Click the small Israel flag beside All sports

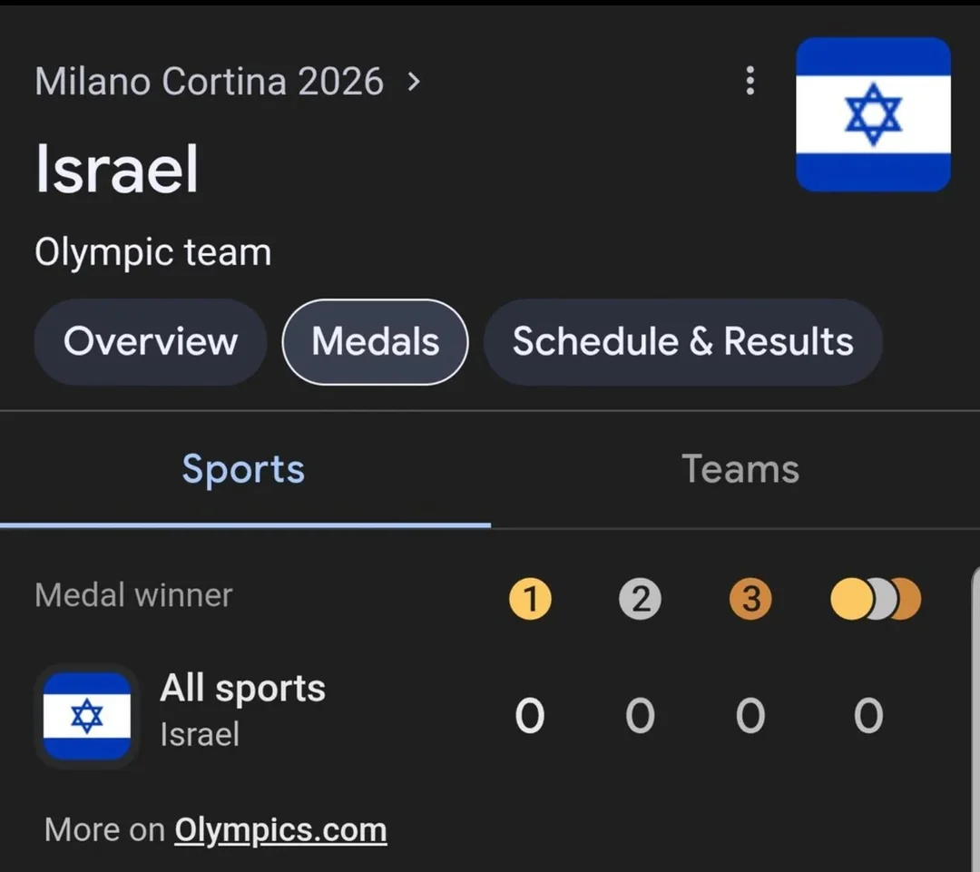(x=87, y=716)
